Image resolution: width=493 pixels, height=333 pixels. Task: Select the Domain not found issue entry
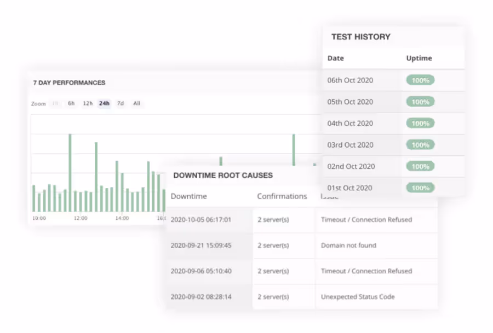tap(349, 246)
